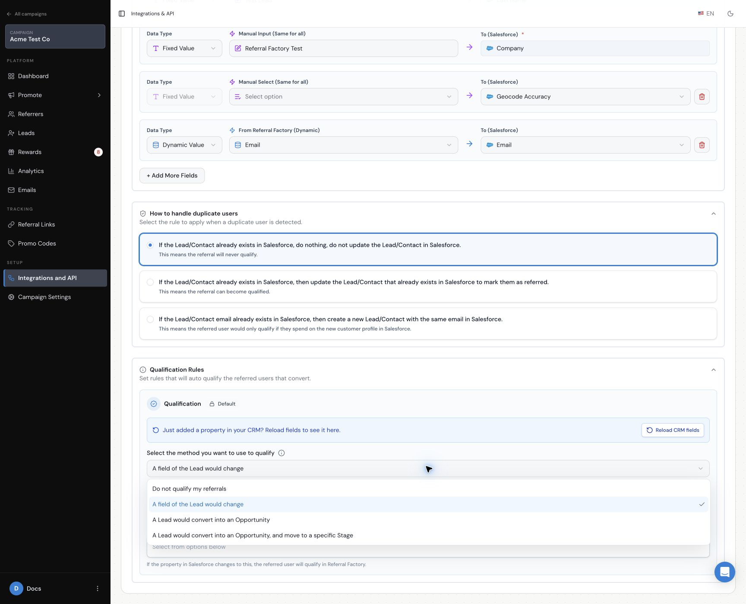
Task: Open the 'Select option' manual select dropdown
Action: [344, 97]
